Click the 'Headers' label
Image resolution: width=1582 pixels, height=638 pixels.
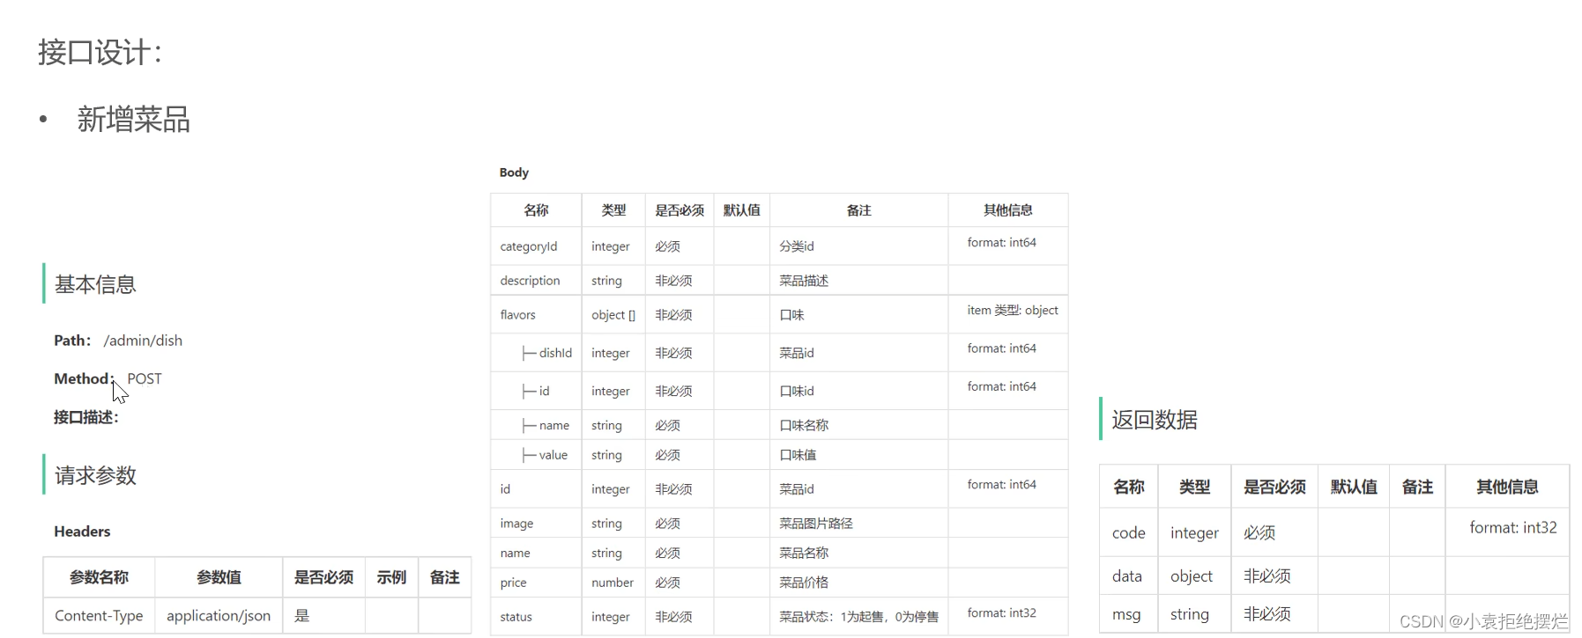(x=82, y=532)
